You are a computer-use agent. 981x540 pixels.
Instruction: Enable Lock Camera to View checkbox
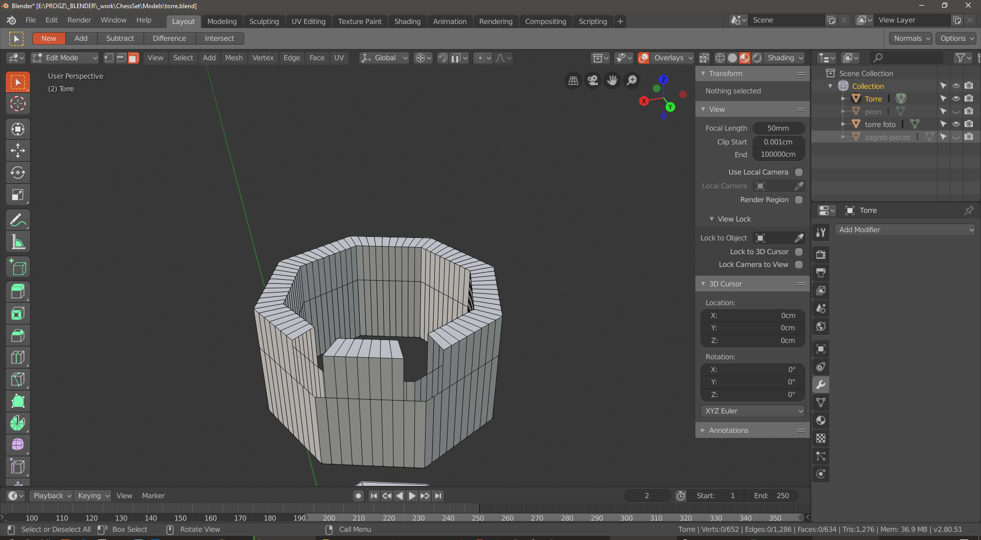(x=799, y=264)
